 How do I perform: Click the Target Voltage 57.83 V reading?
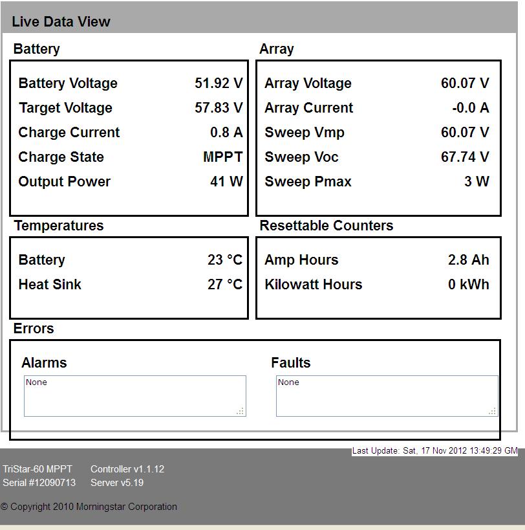pyautogui.click(x=219, y=108)
